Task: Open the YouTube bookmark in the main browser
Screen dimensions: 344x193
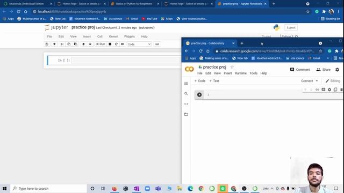Action: (149, 19)
